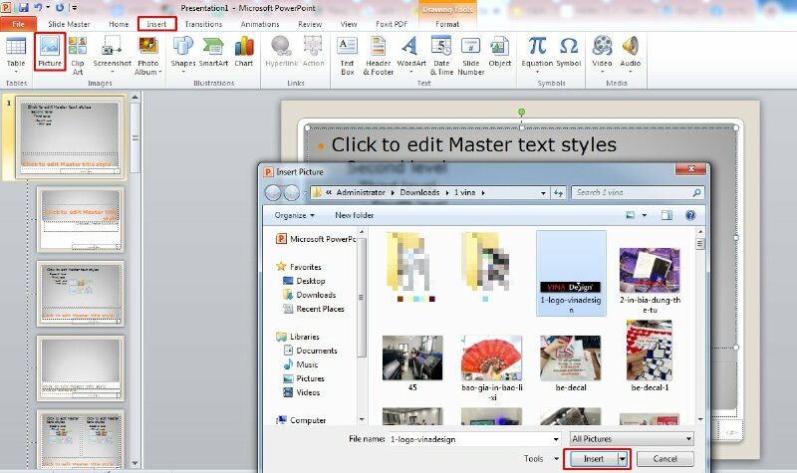
Task: Insert a SmartArt graphic
Action: click(x=213, y=52)
